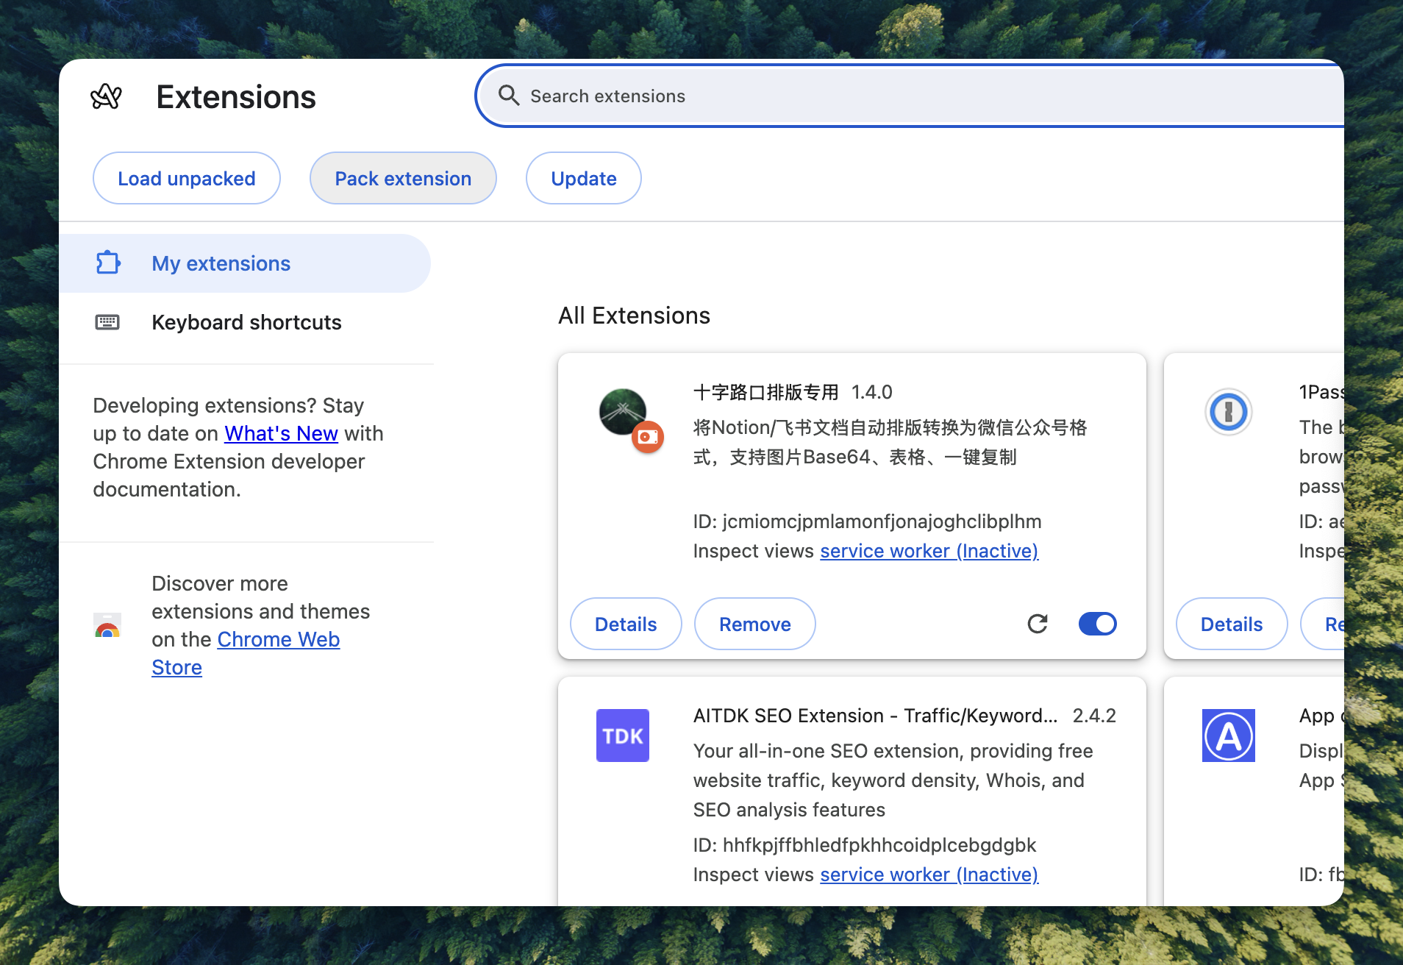Open Details for 十字路口排版专用
Image resolution: width=1403 pixels, height=965 pixels.
point(626,624)
